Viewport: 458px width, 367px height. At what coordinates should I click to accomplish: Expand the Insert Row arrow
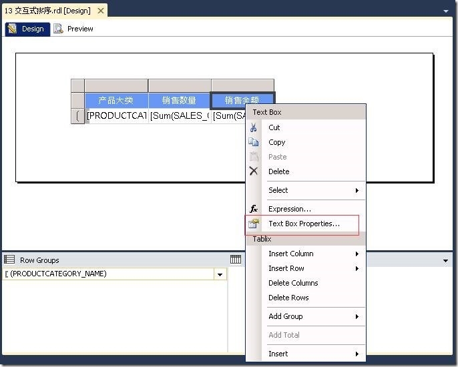click(357, 268)
